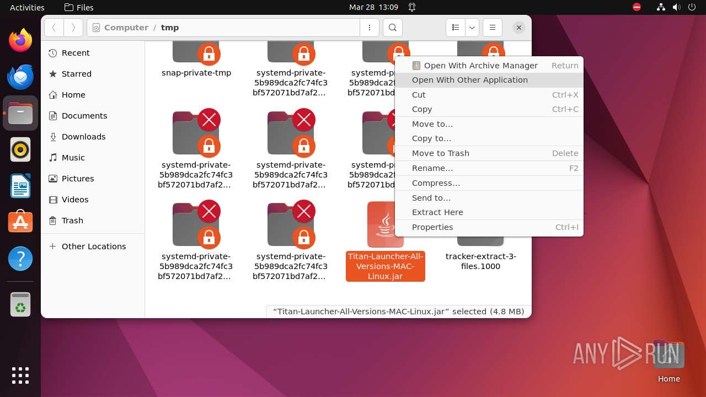Open the Files app menu in top bar

click(x=79, y=7)
